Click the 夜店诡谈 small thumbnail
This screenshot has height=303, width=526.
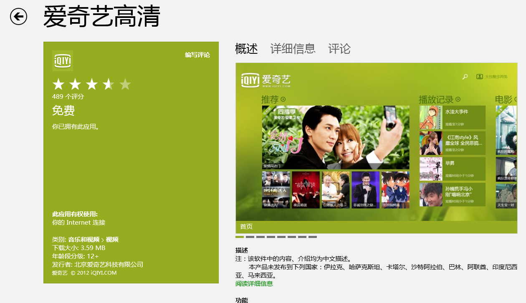(306, 190)
